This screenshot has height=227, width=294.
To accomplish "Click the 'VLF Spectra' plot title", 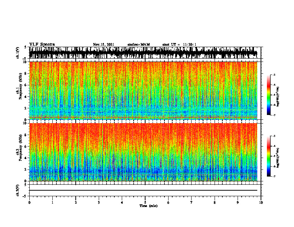I will click(x=42, y=45).
